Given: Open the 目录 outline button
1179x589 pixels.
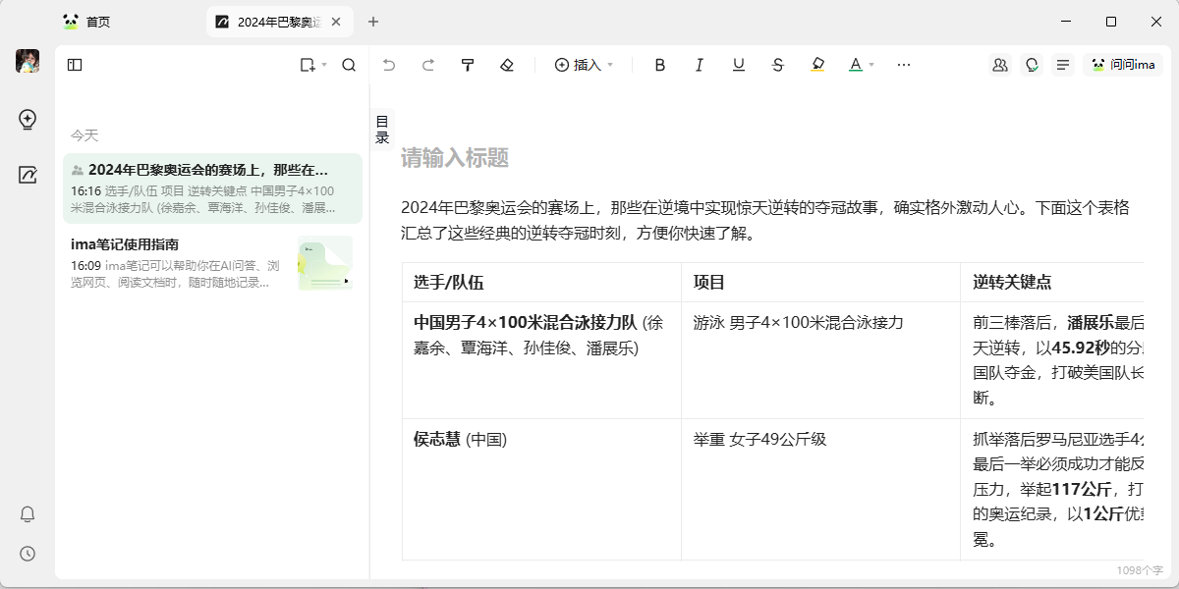Looking at the screenshot, I should [382, 130].
